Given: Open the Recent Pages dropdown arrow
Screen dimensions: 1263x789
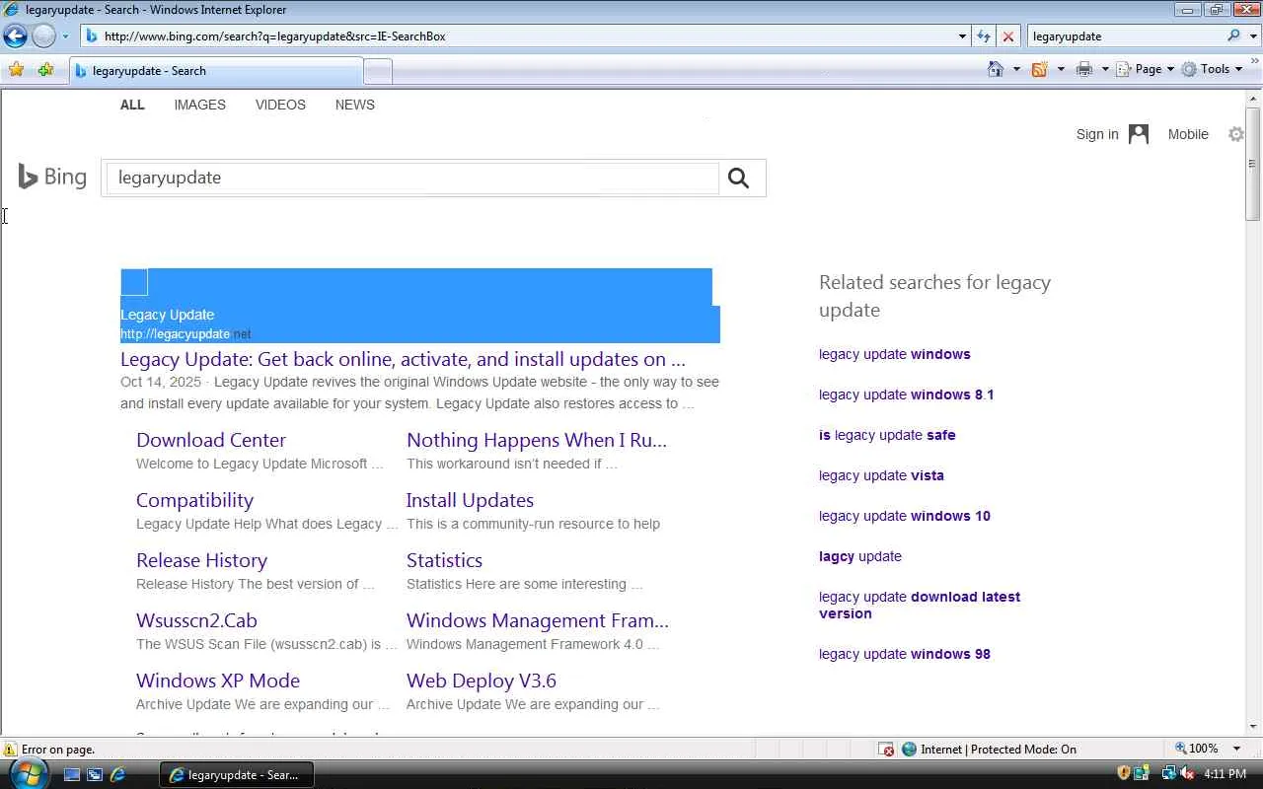Looking at the screenshot, I should [65, 36].
